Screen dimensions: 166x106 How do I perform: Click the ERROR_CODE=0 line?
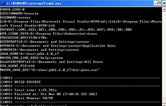click(12, 9)
